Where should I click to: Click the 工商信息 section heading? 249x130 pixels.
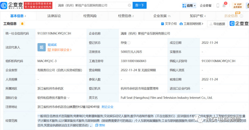pos(10,24)
